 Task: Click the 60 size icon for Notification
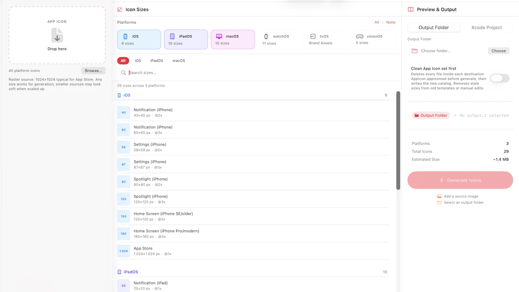(x=123, y=130)
